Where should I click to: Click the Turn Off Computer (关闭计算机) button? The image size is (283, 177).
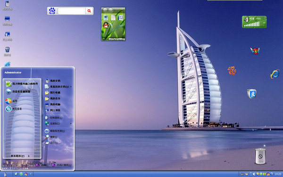(62, 165)
